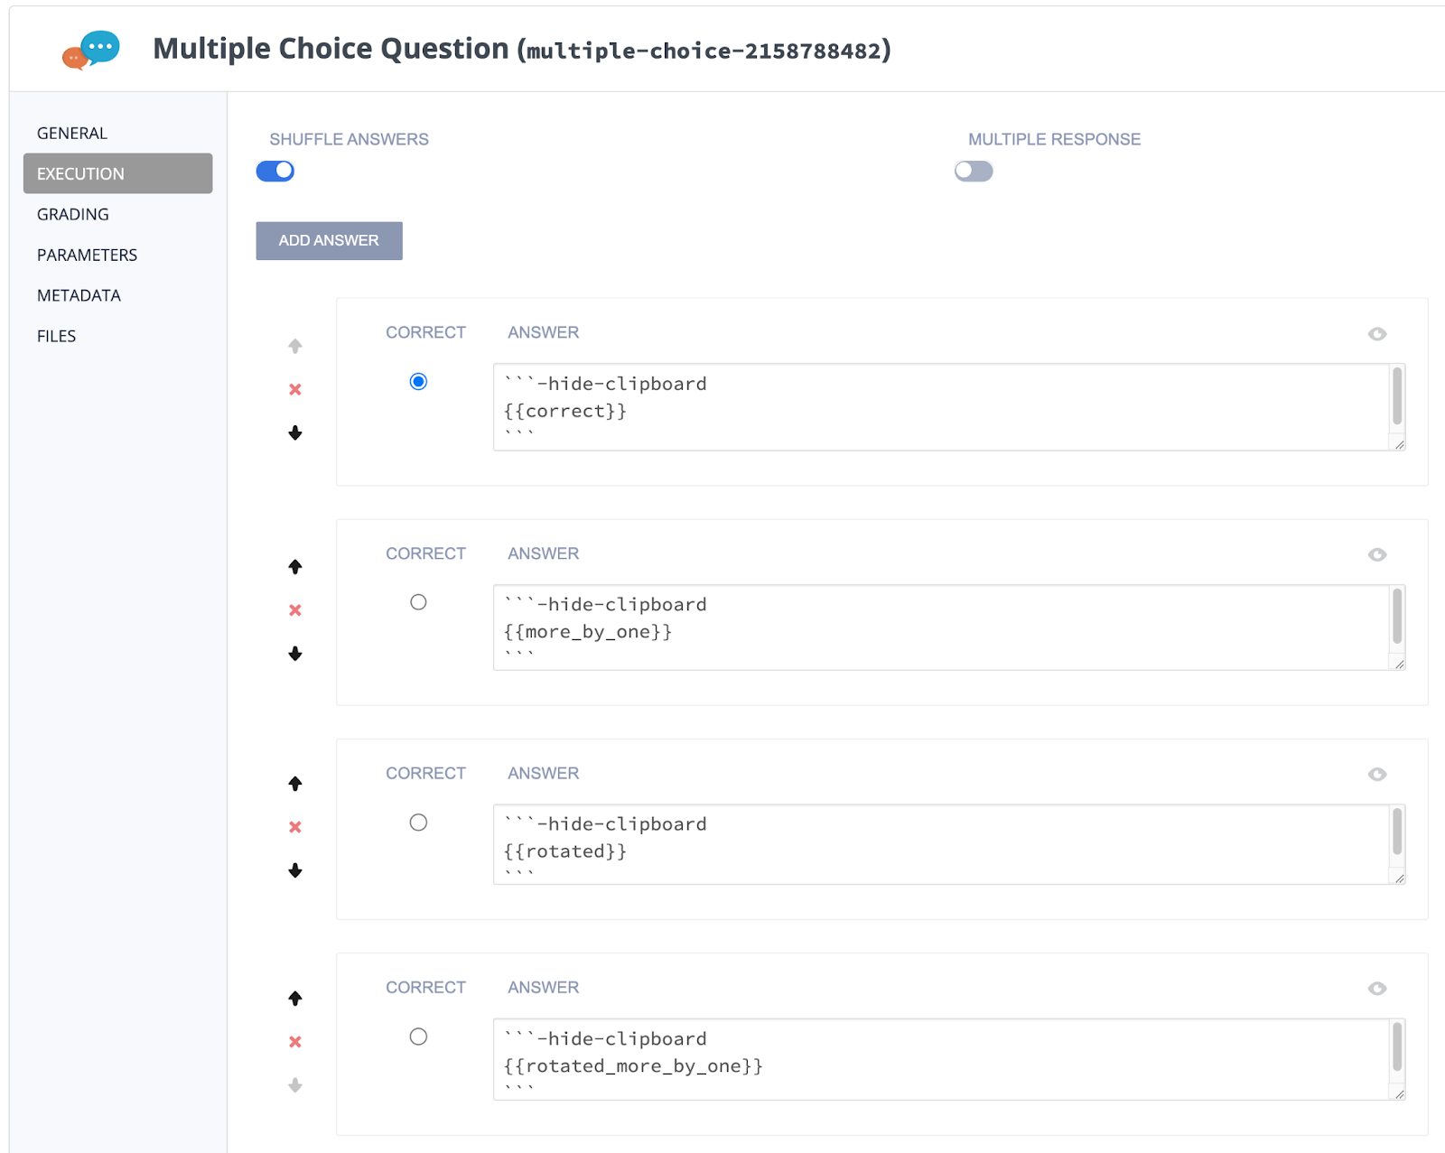1445x1153 pixels.
Task: Click into the {{rotated}} answer text field
Action: coord(939,843)
